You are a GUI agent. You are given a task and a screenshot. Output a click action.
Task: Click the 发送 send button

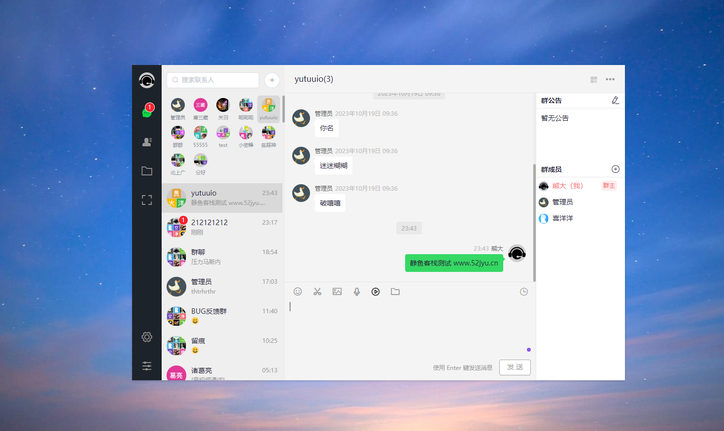pos(515,367)
